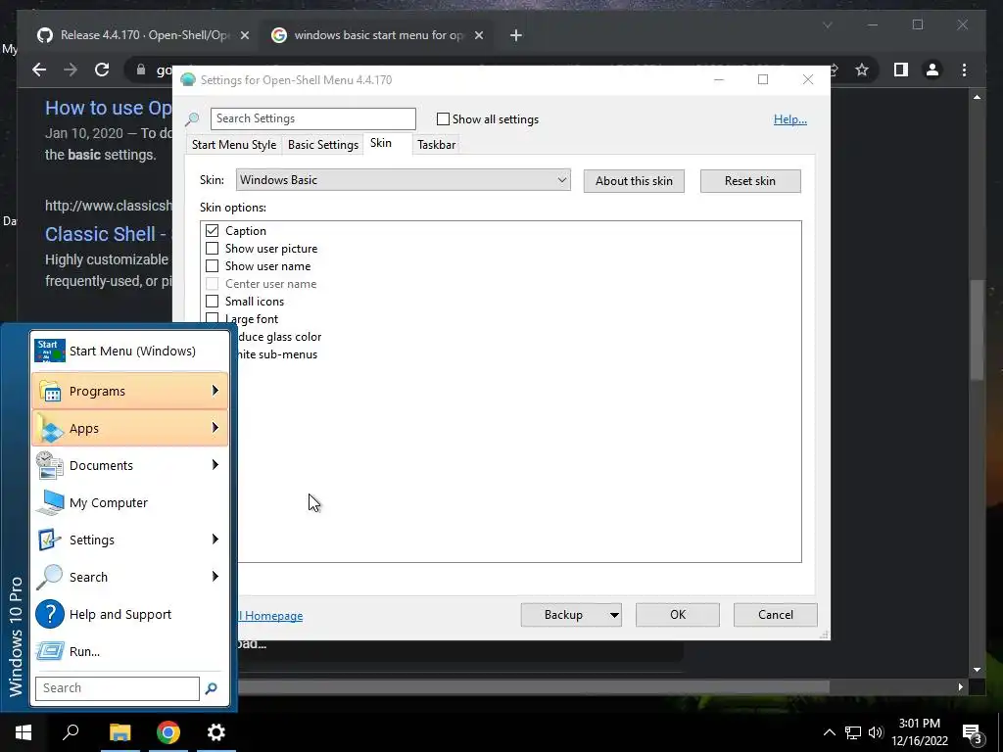Enable Show user name checkbox
This screenshot has width=1003, height=752.
point(212,266)
